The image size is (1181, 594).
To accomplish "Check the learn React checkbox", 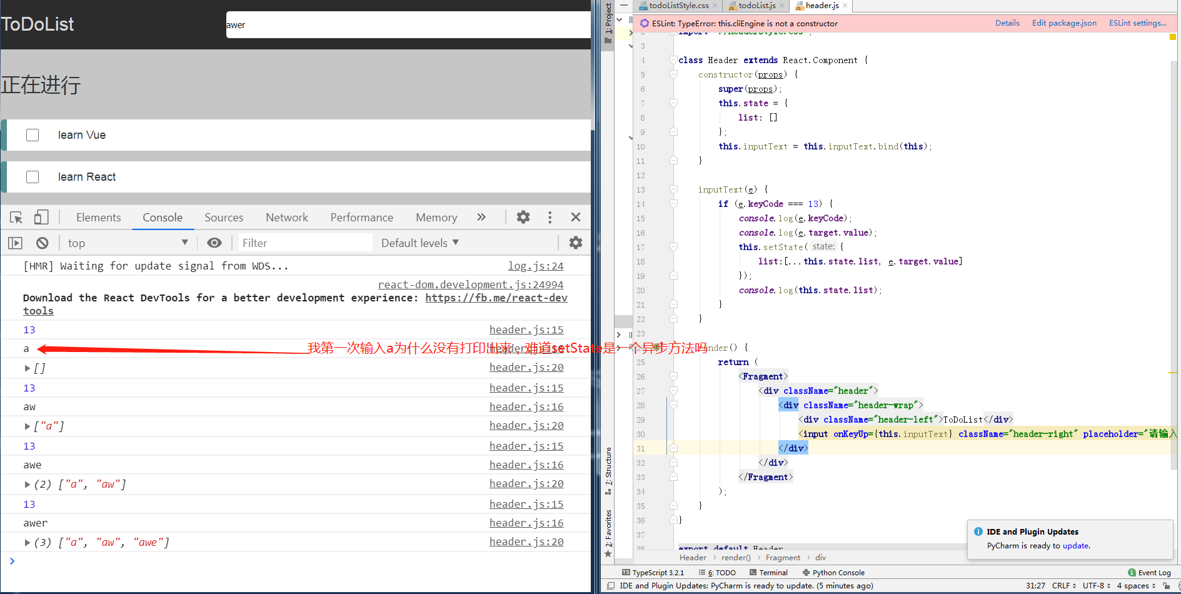I will (33, 177).
